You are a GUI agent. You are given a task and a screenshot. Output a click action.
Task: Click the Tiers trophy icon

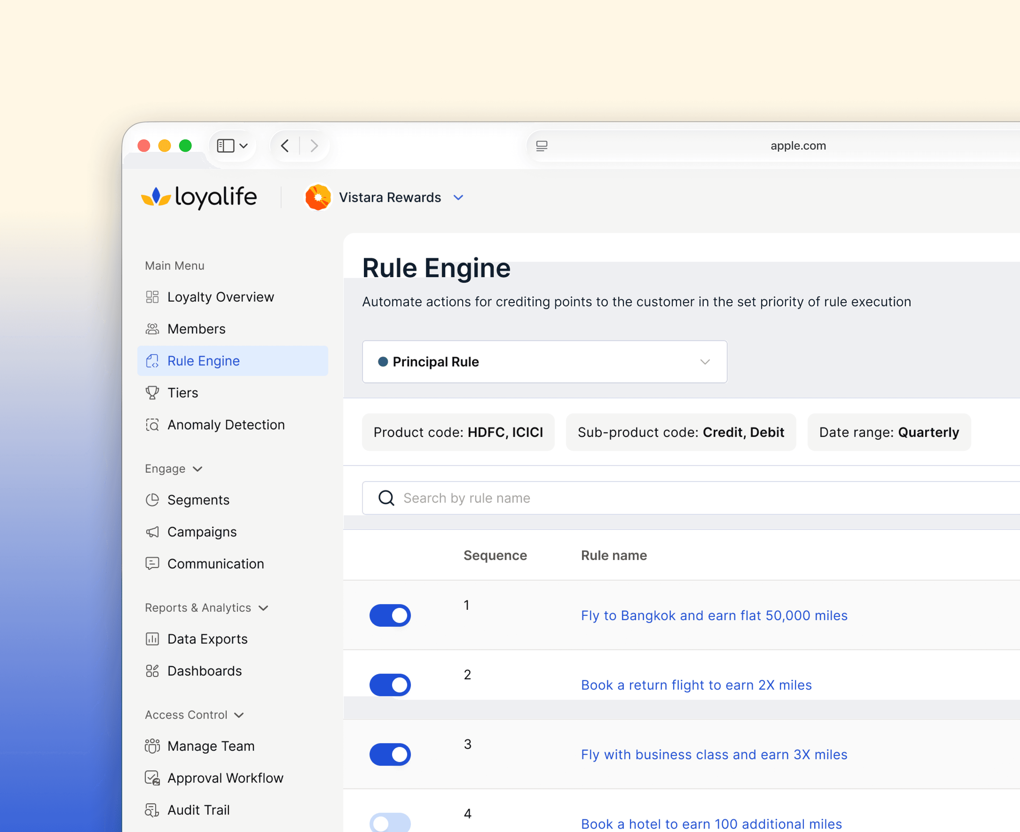[x=152, y=393]
